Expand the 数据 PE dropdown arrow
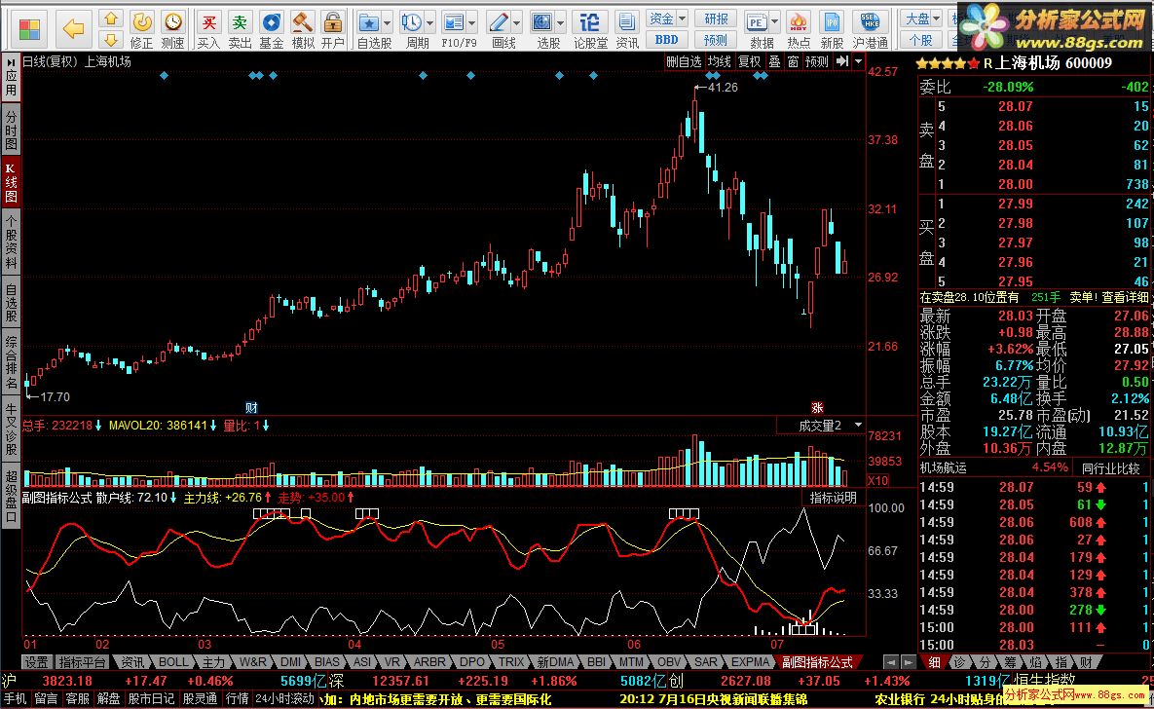 tap(775, 23)
